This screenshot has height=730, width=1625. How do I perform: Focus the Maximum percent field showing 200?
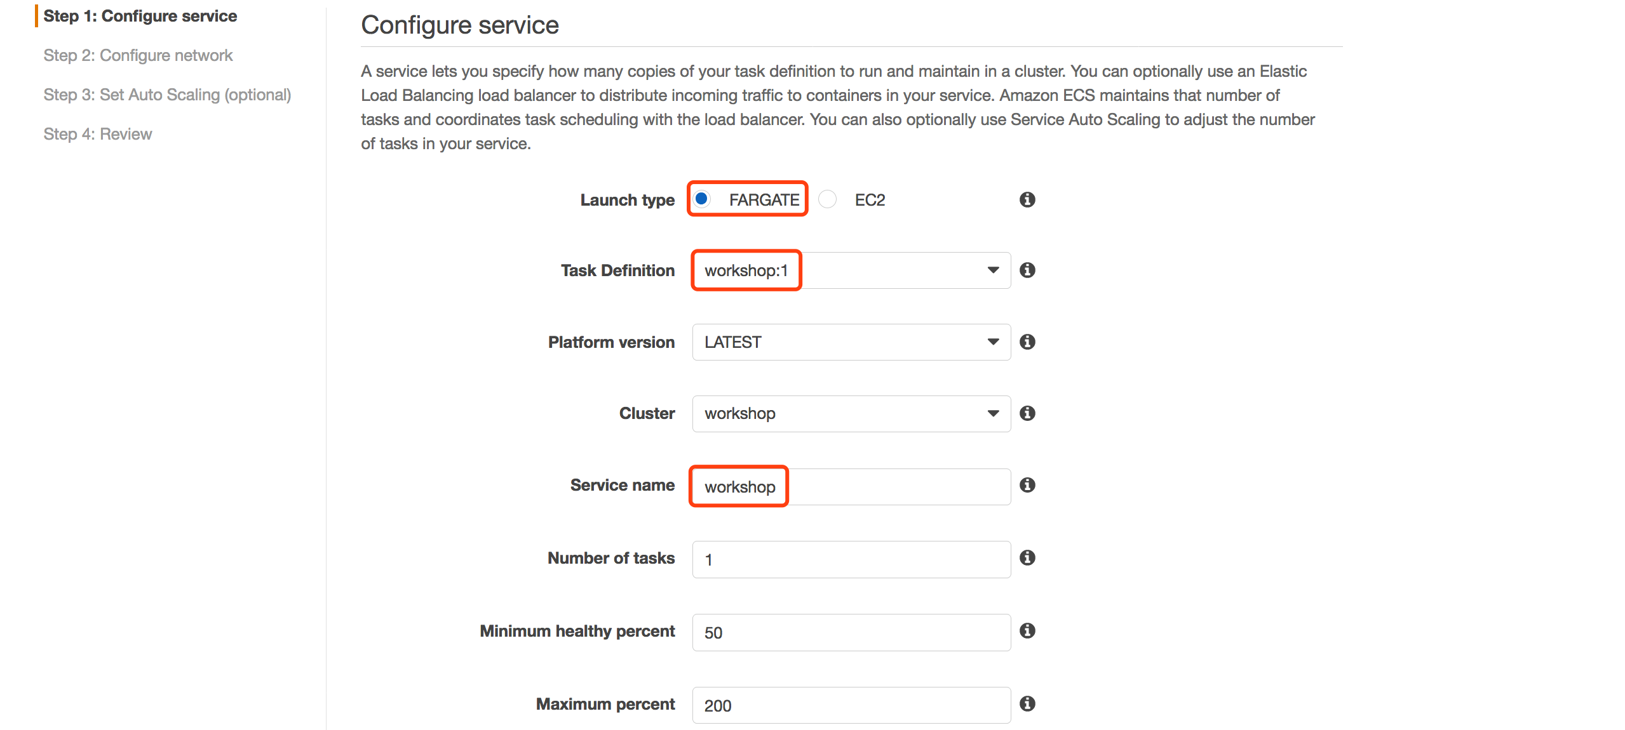click(x=851, y=705)
